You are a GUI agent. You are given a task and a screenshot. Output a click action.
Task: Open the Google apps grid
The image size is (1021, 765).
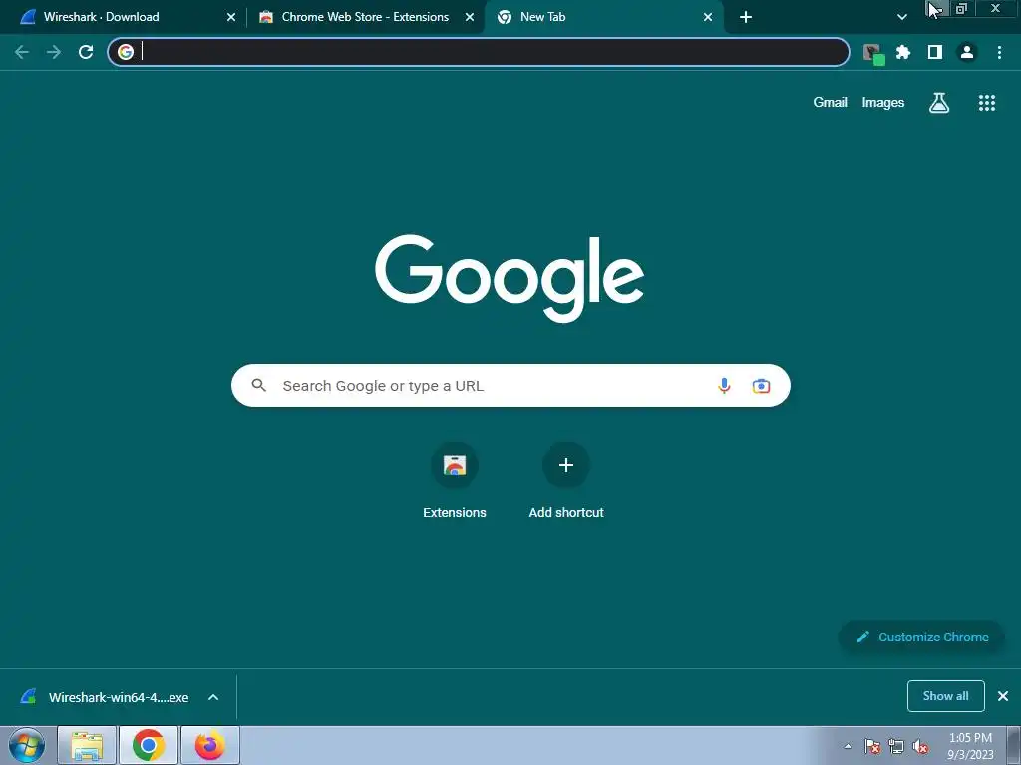(986, 103)
